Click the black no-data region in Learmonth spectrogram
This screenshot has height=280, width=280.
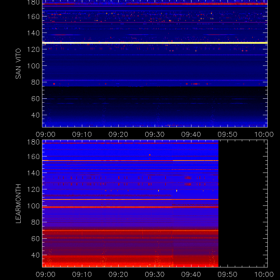[x=243, y=204]
